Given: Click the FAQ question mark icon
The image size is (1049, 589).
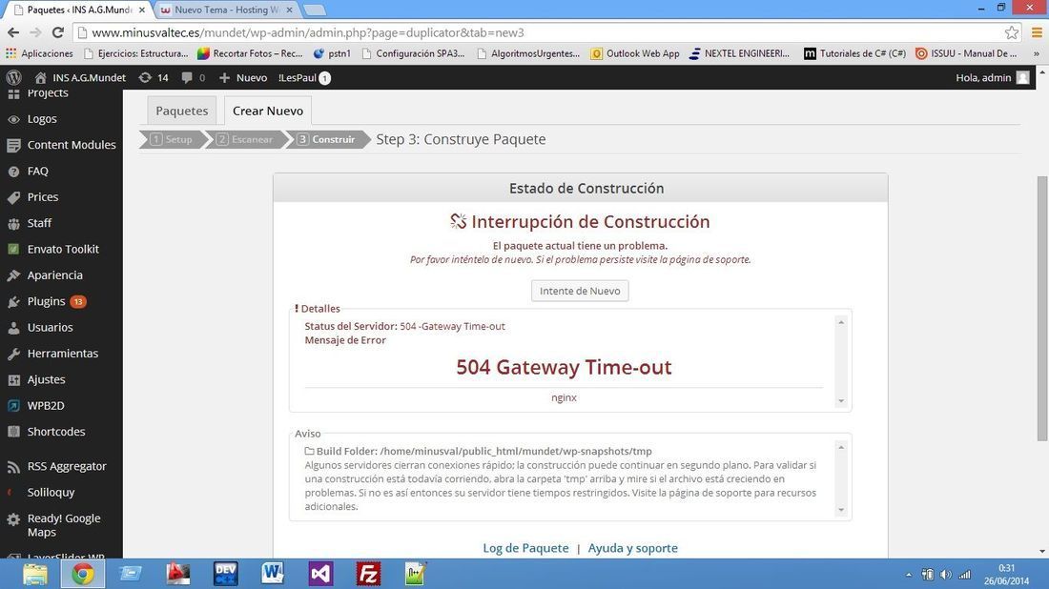Looking at the screenshot, I should (x=13, y=172).
